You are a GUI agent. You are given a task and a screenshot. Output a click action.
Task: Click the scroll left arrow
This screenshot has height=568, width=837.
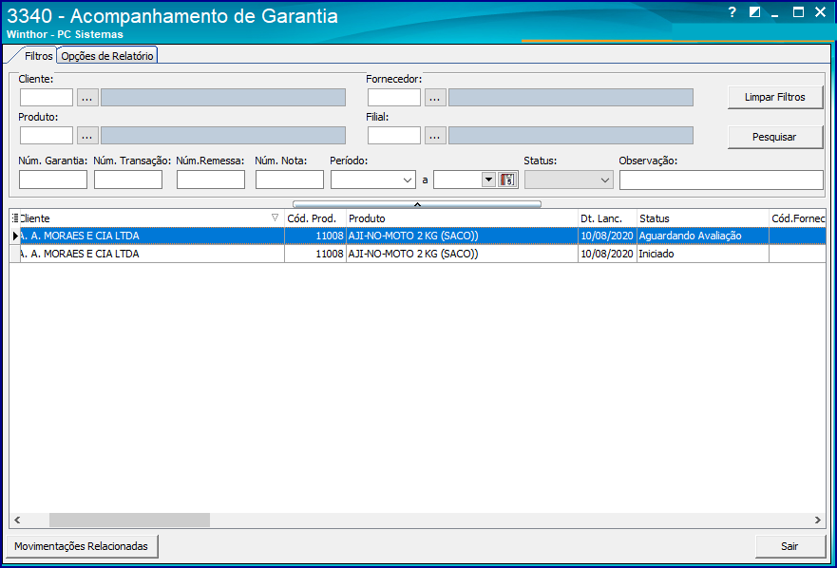(x=17, y=520)
